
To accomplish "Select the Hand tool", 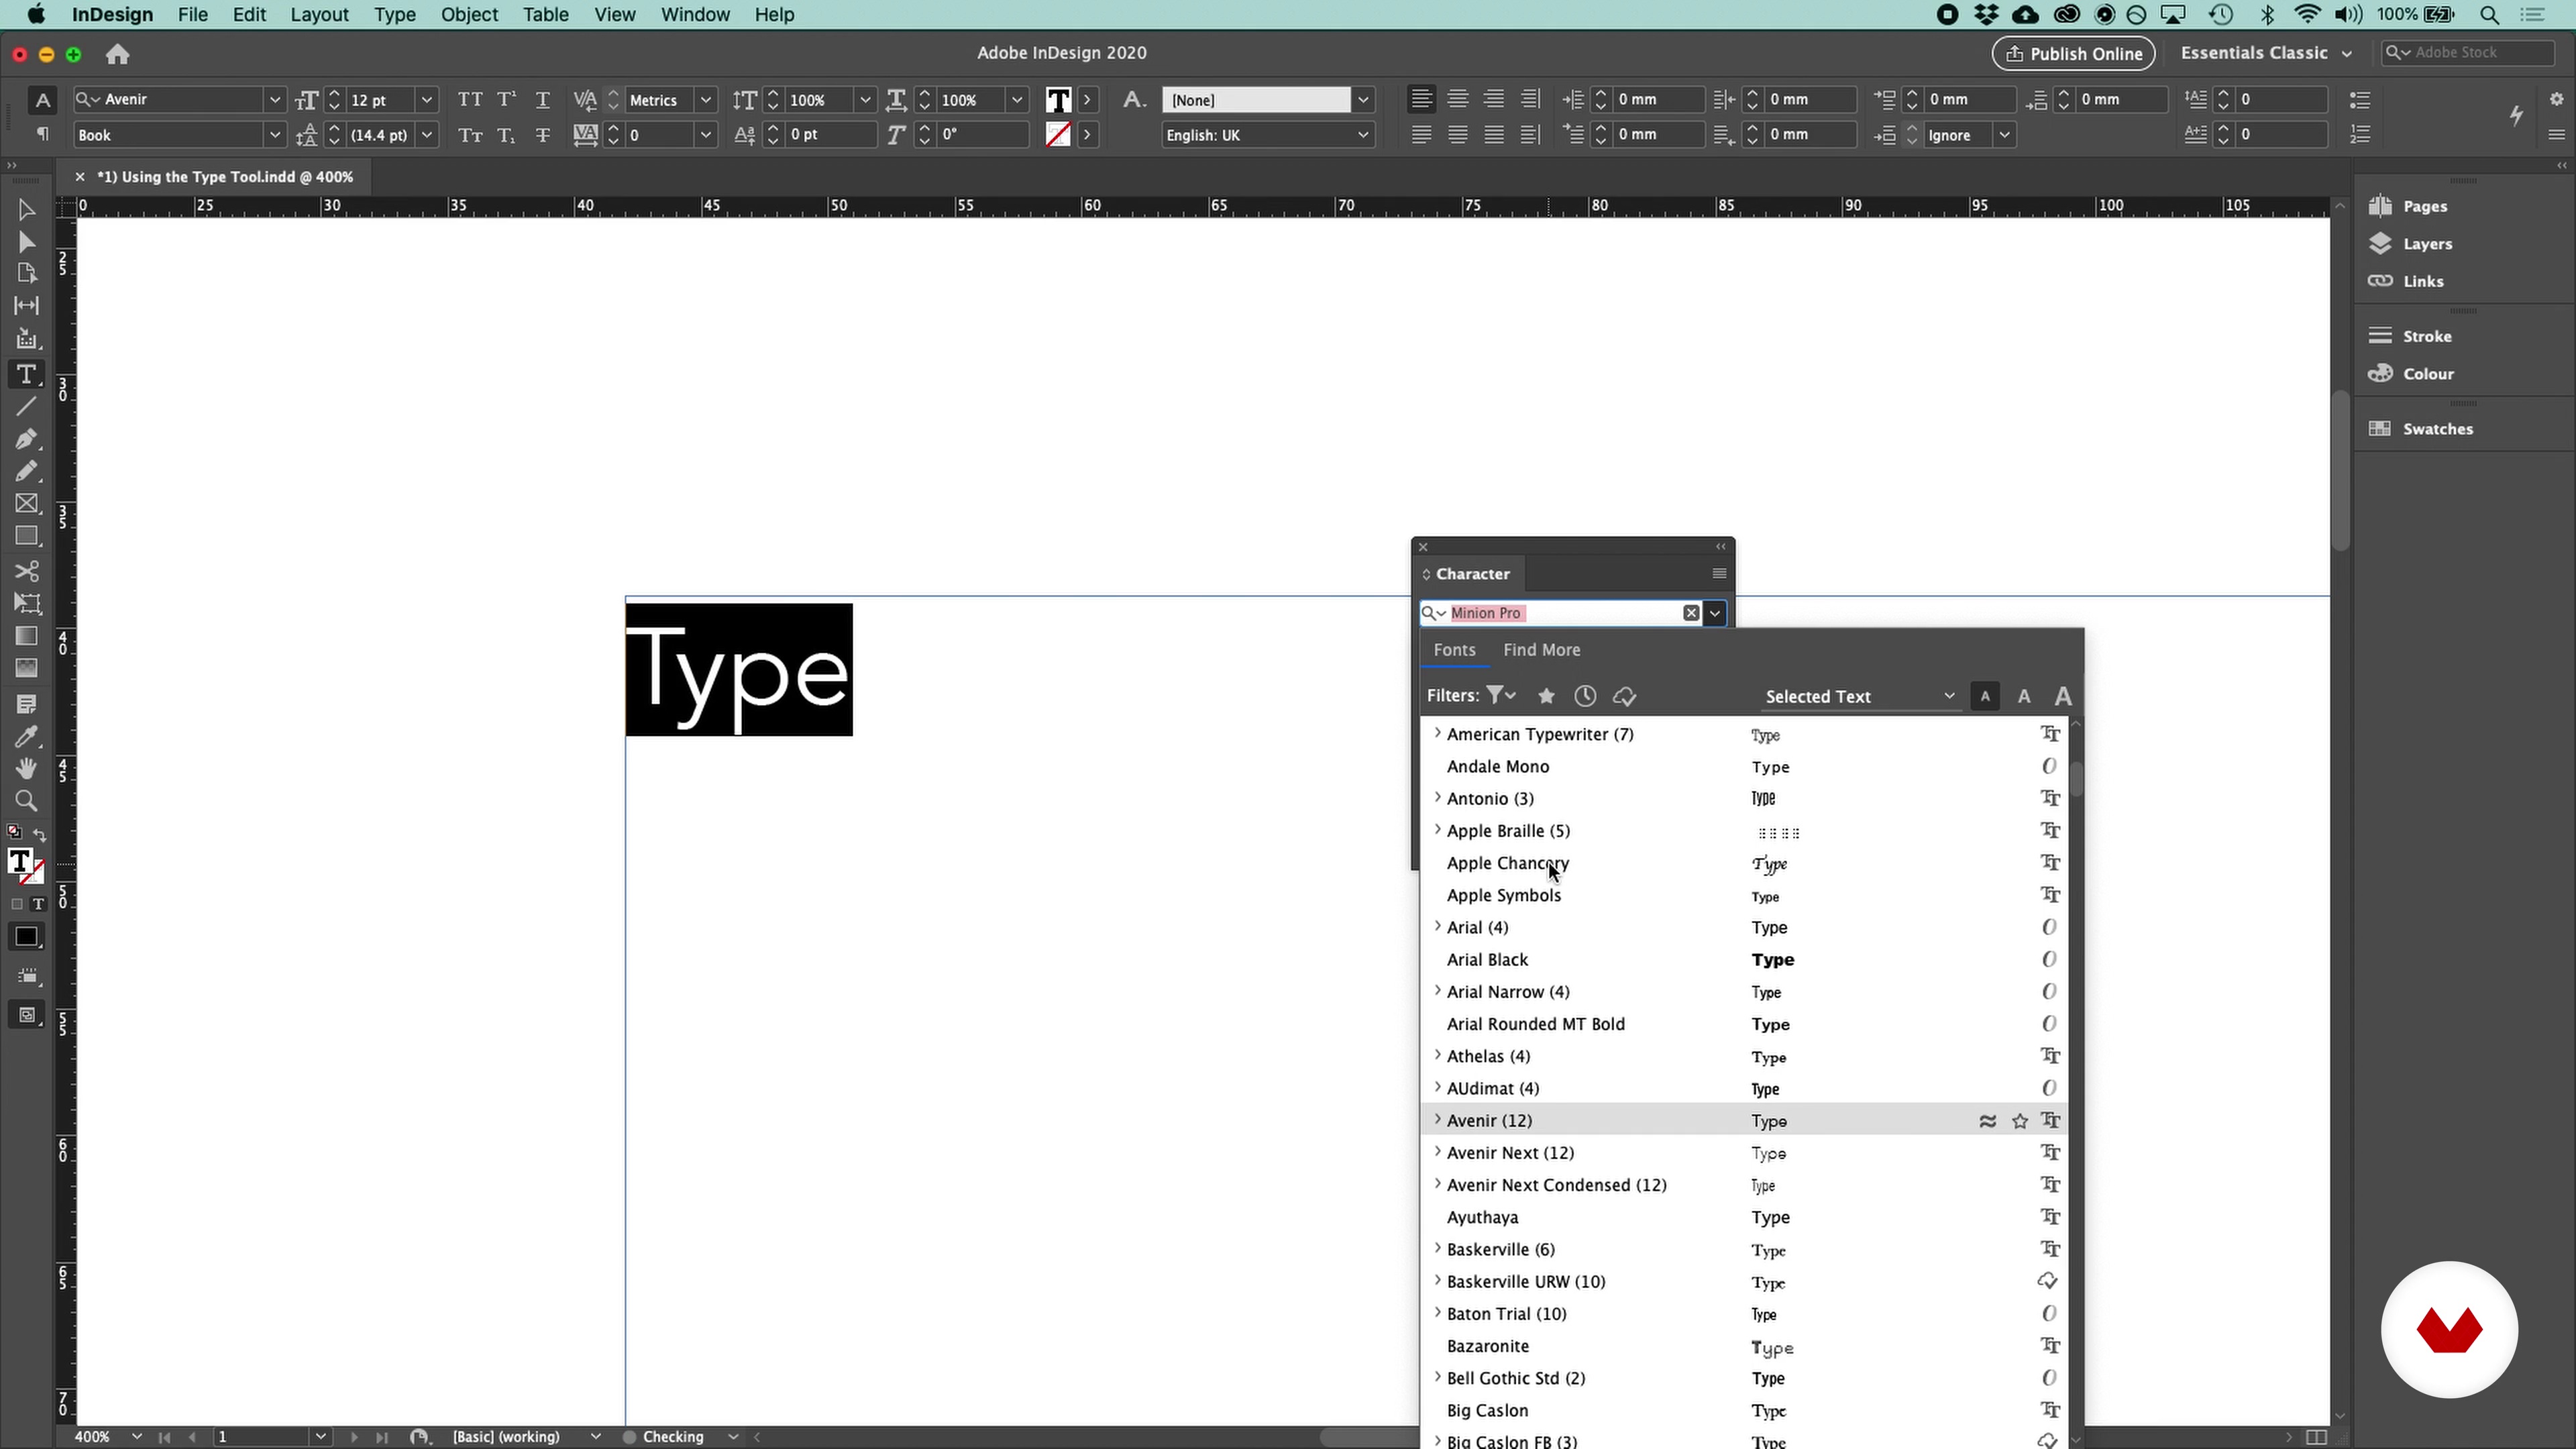I will pyautogui.click(x=27, y=769).
